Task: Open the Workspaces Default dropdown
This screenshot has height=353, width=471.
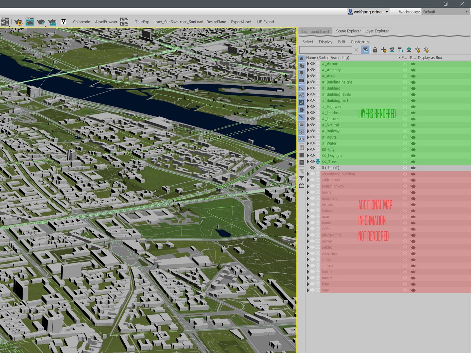Action: pos(446,12)
